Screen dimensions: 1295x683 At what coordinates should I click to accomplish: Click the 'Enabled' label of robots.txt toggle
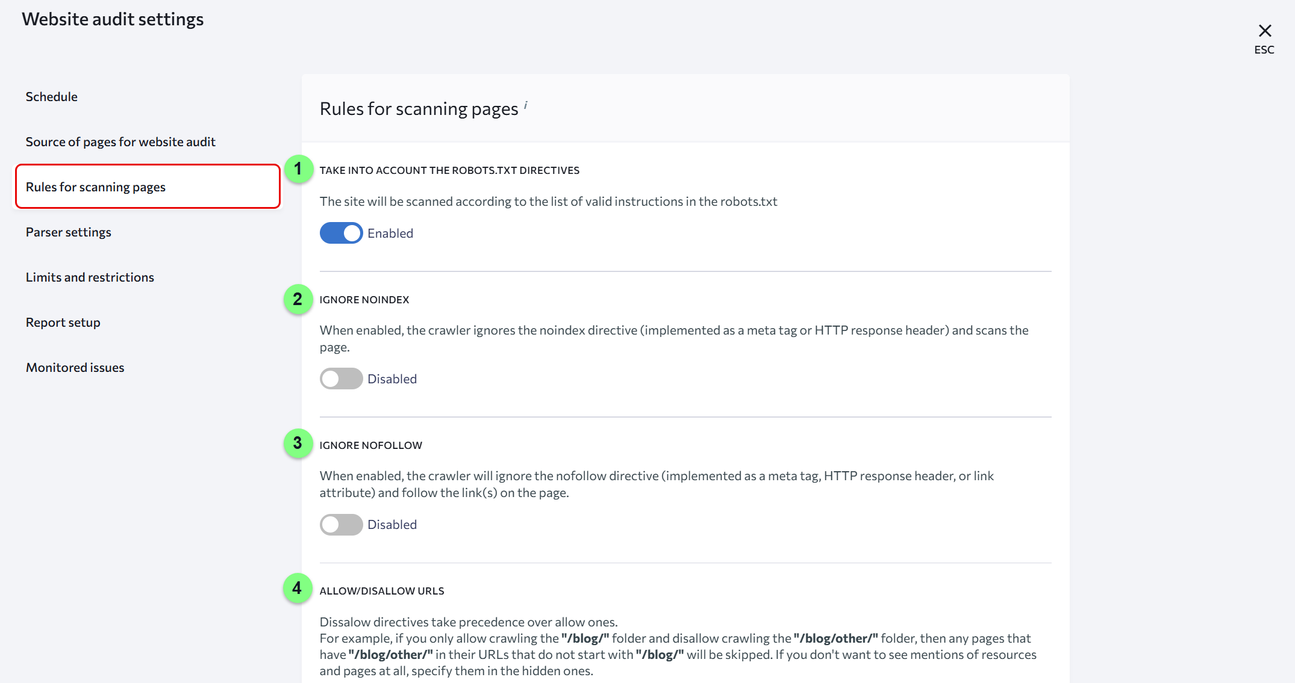click(x=390, y=233)
